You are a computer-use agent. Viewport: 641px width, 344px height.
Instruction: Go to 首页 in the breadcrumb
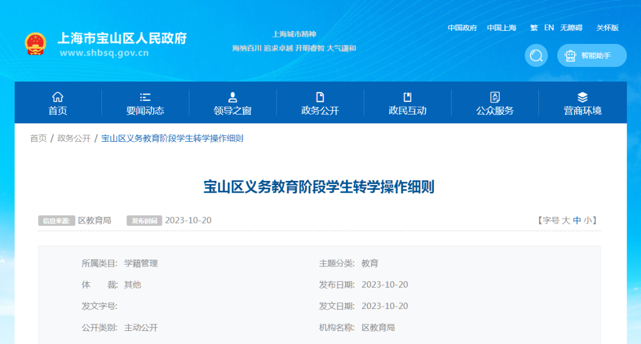(x=39, y=138)
